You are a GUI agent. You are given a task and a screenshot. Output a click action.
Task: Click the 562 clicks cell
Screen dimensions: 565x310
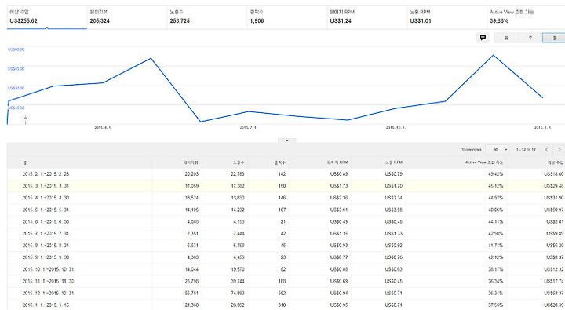(x=282, y=293)
